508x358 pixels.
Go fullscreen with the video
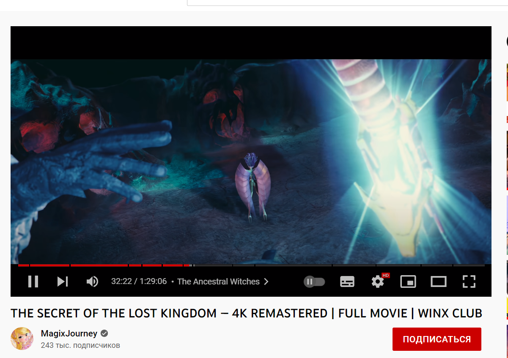469,281
